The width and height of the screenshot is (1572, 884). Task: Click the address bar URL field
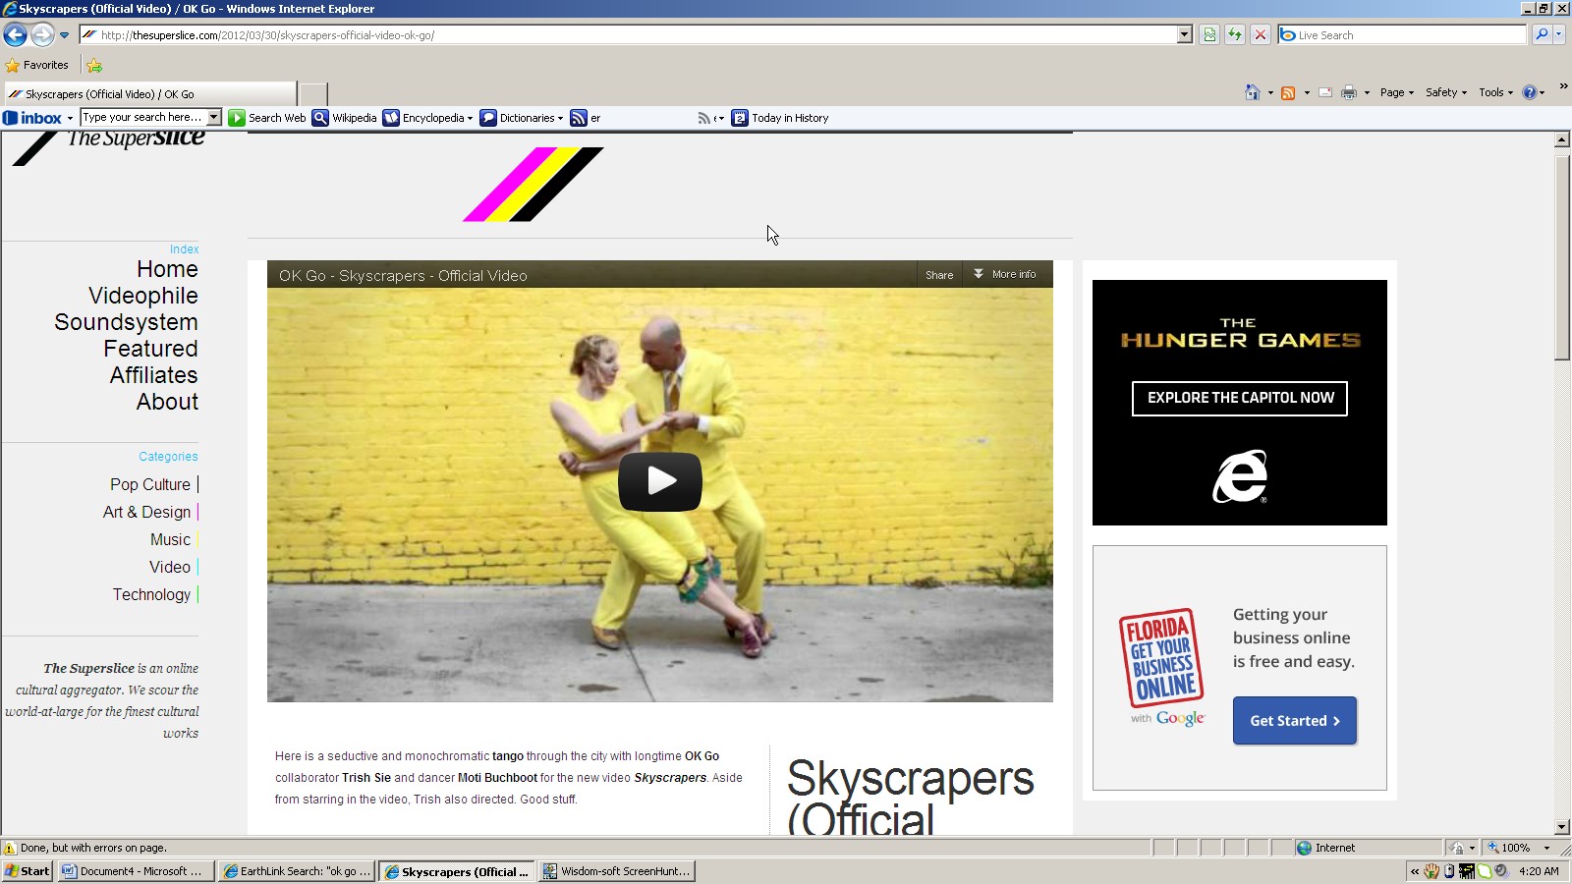coord(629,35)
